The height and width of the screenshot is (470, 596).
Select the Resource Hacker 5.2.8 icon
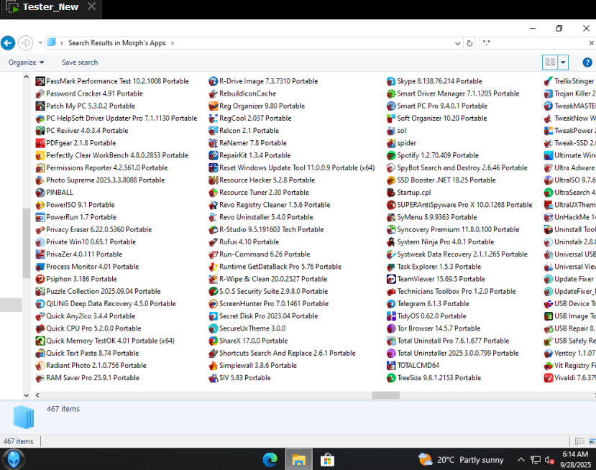(x=214, y=180)
